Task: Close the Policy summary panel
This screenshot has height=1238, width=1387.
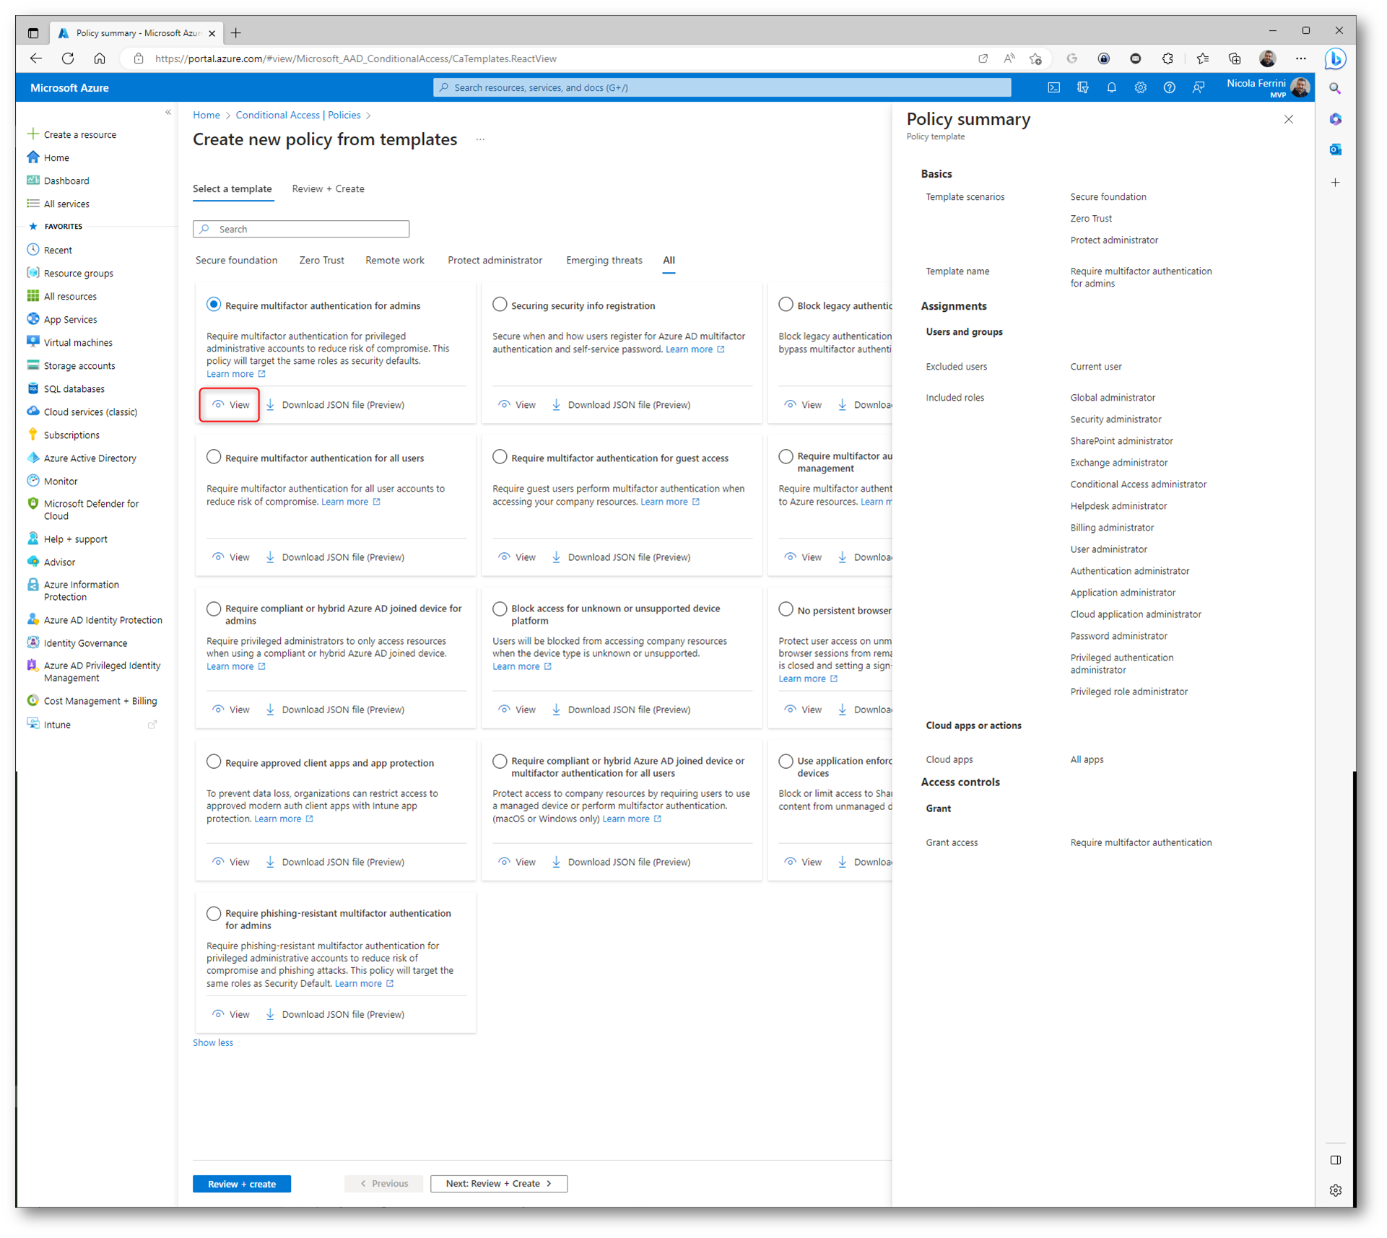Action: (x=1289, y=119)
